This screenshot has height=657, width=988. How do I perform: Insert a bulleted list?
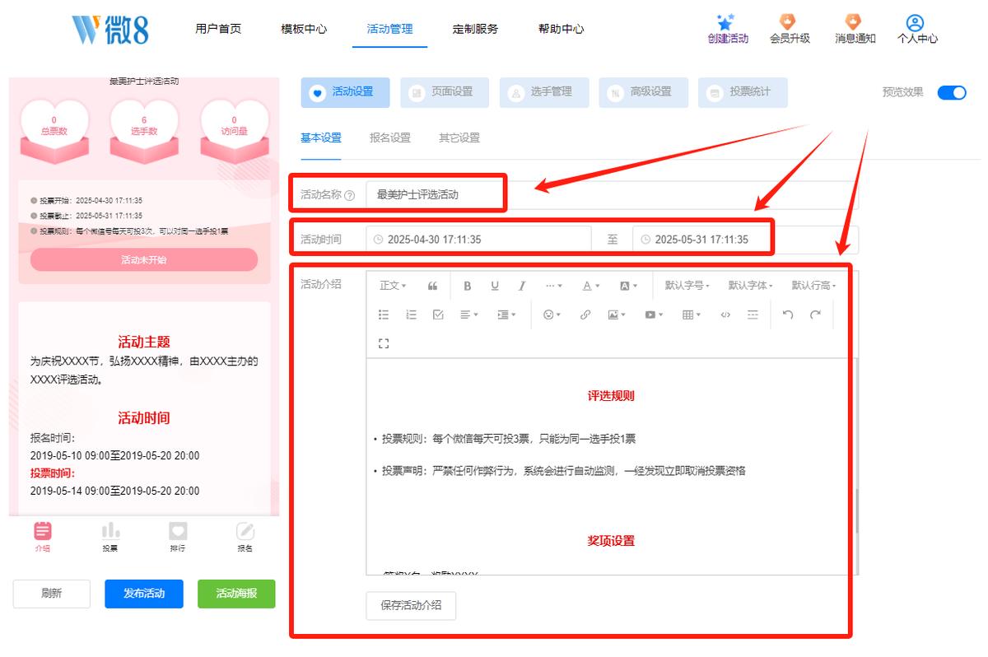(x=384, y=315)
